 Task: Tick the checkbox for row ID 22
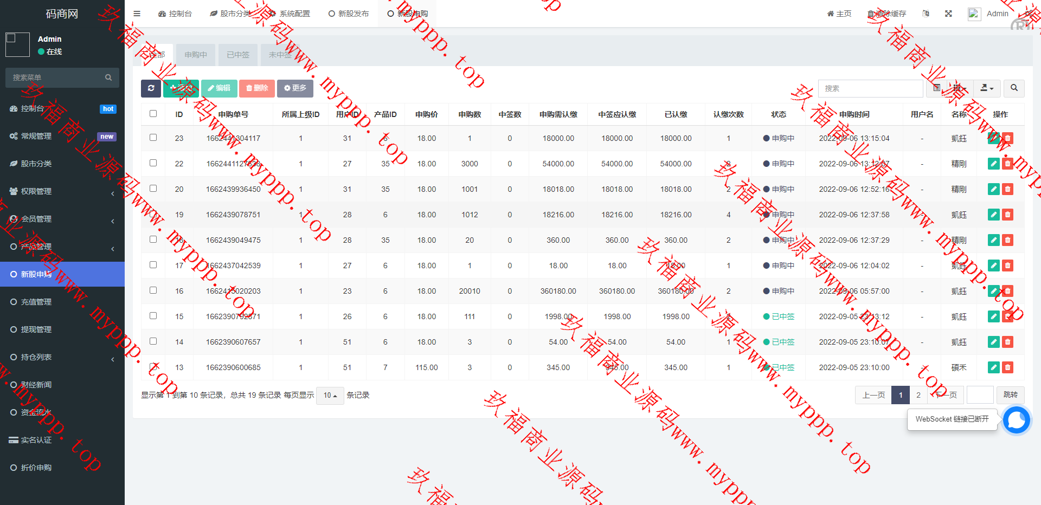point(153,163)
